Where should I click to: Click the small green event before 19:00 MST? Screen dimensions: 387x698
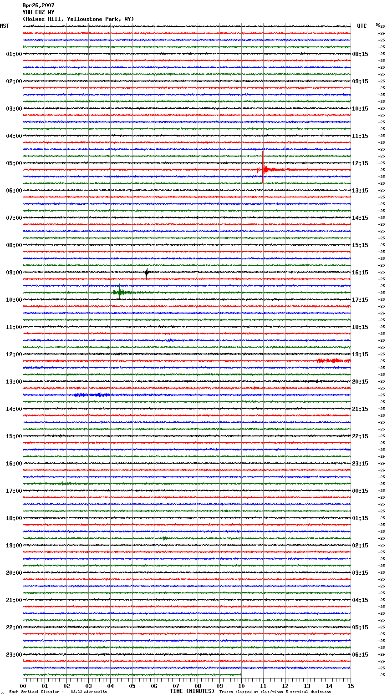(165, 538)
